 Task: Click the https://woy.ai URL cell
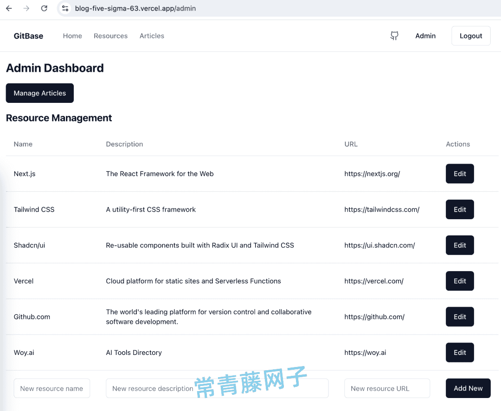point(365,352)
